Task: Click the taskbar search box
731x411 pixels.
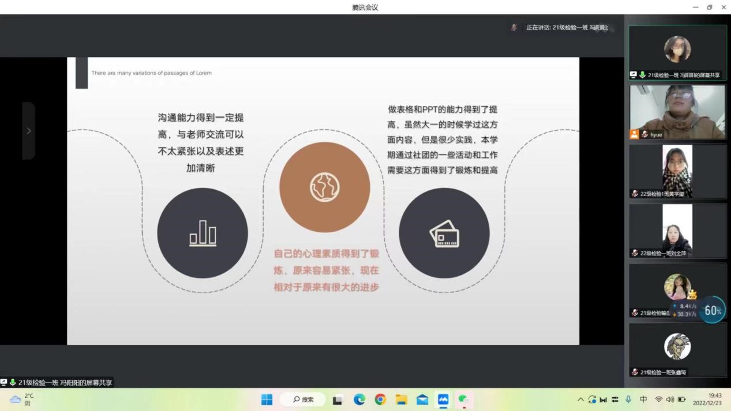Action: point(303,399)
